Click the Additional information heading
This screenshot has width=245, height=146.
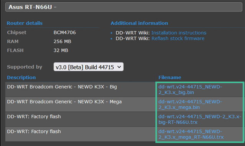[139, 23]
